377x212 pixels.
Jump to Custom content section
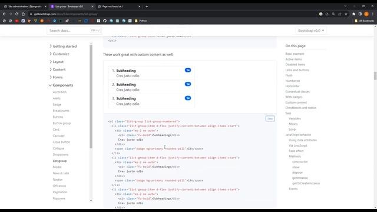click(296, 102)
